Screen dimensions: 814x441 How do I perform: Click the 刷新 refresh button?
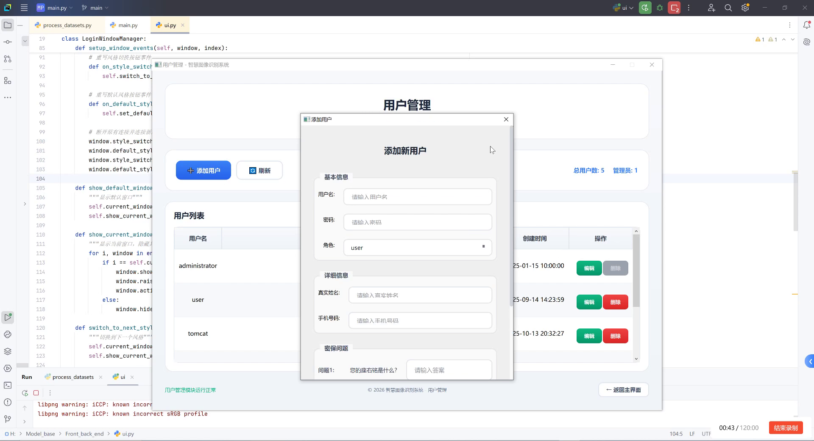point(259,170)
